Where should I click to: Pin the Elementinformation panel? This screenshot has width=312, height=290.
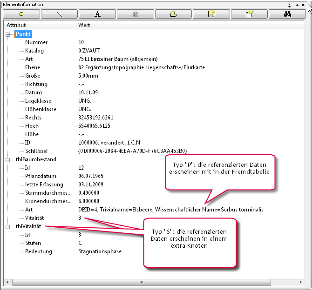pos(290,5)
